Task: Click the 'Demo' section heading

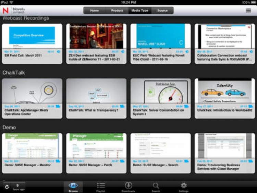Action: coord(9,128)
